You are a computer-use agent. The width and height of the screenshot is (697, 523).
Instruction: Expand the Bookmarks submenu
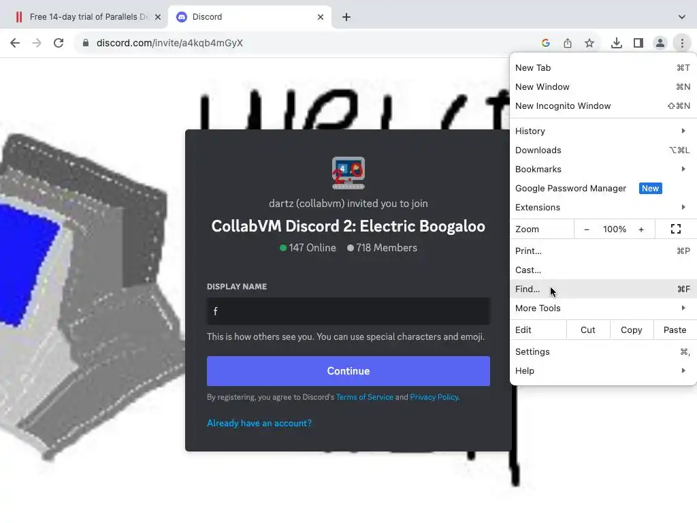pyautogui.click(x=603, y=169)
